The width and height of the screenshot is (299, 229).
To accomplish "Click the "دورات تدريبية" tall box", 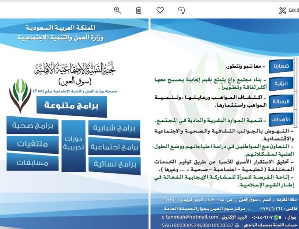I will [74, 146].
